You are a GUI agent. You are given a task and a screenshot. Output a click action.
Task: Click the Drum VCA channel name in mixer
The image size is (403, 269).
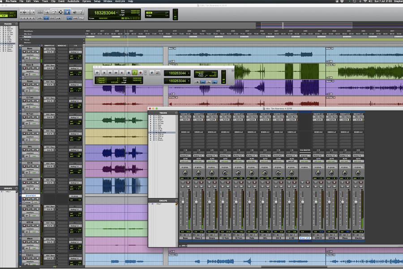tap(305, 238)
